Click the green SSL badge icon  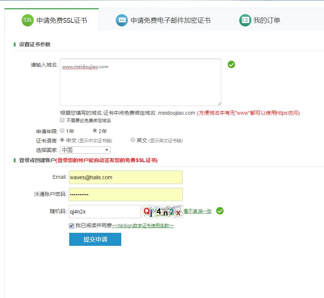point(27,20)
